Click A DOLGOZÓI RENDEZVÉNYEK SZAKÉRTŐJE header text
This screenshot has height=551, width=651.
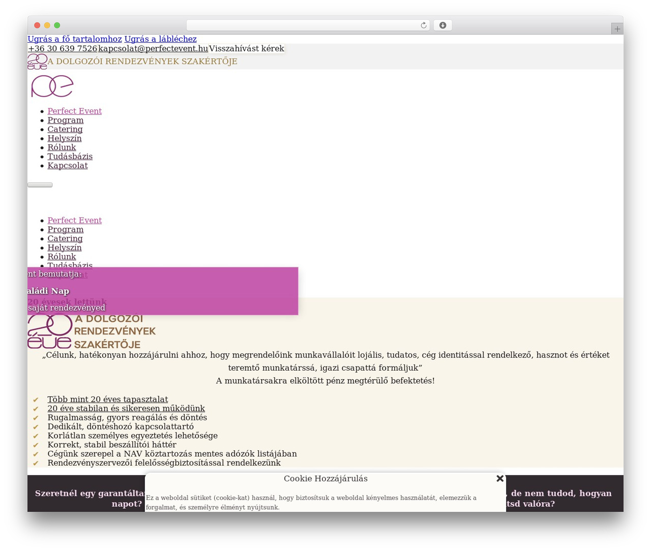(x=142, y=62)
